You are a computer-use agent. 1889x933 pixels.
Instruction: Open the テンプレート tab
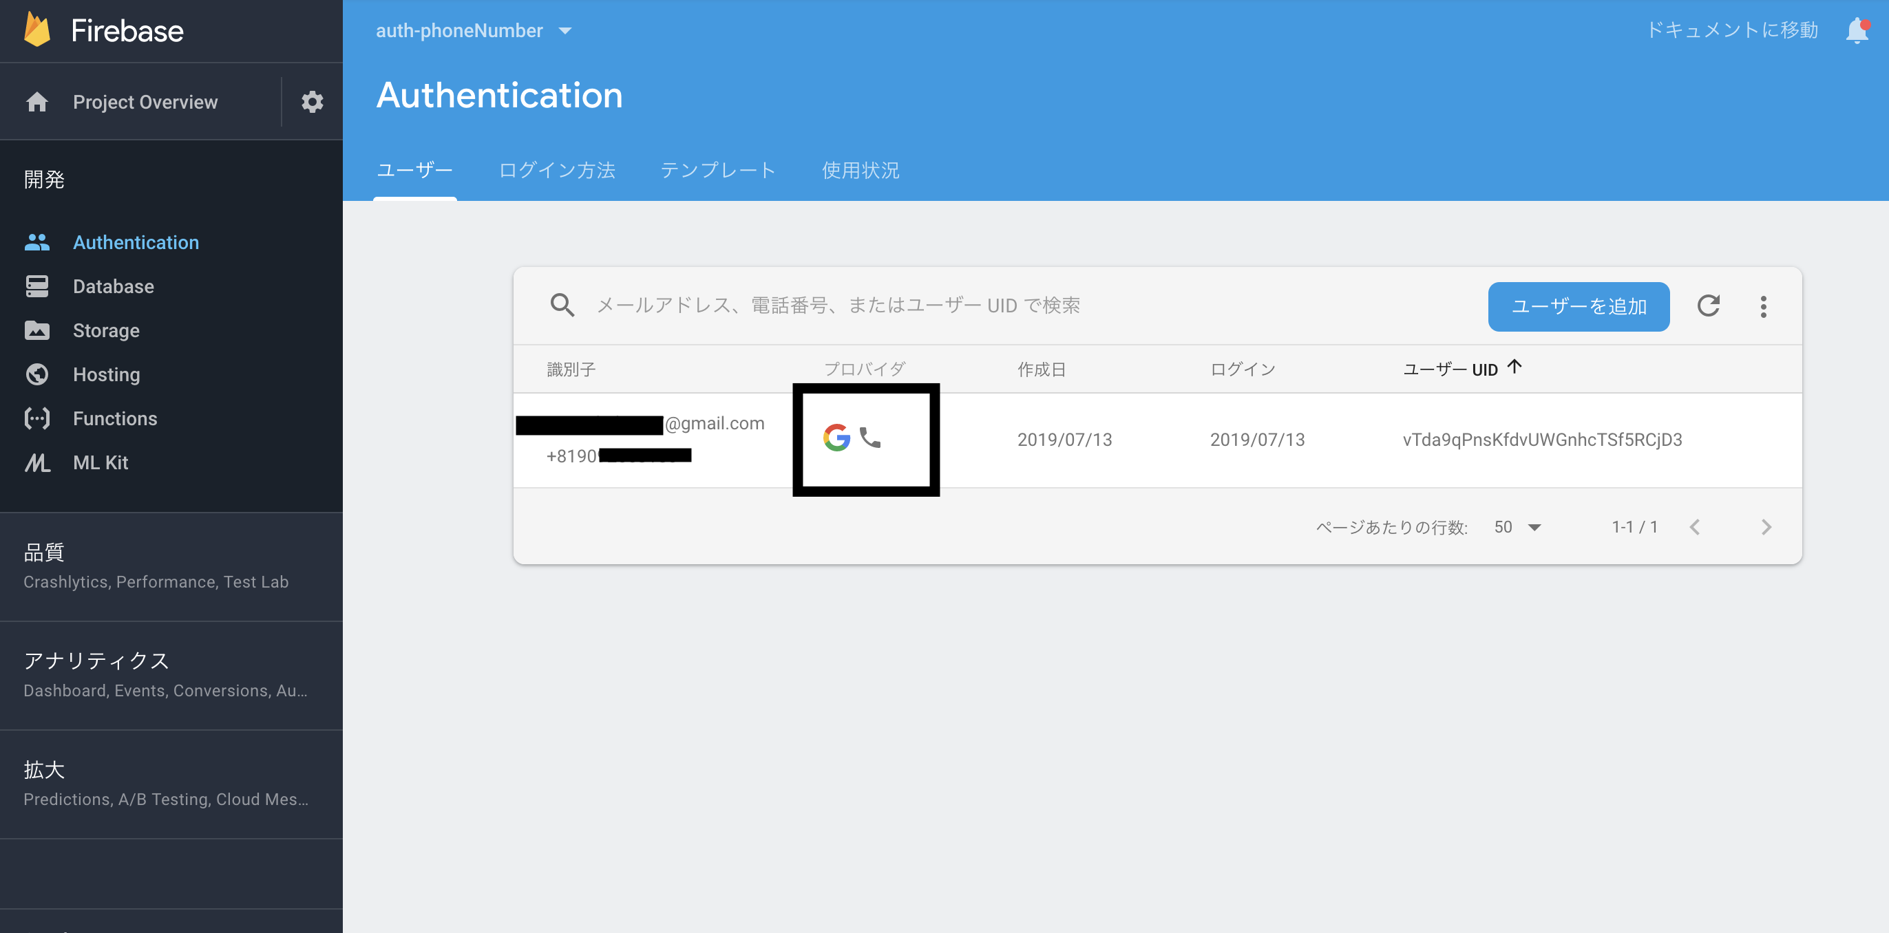tap(718, 170)
